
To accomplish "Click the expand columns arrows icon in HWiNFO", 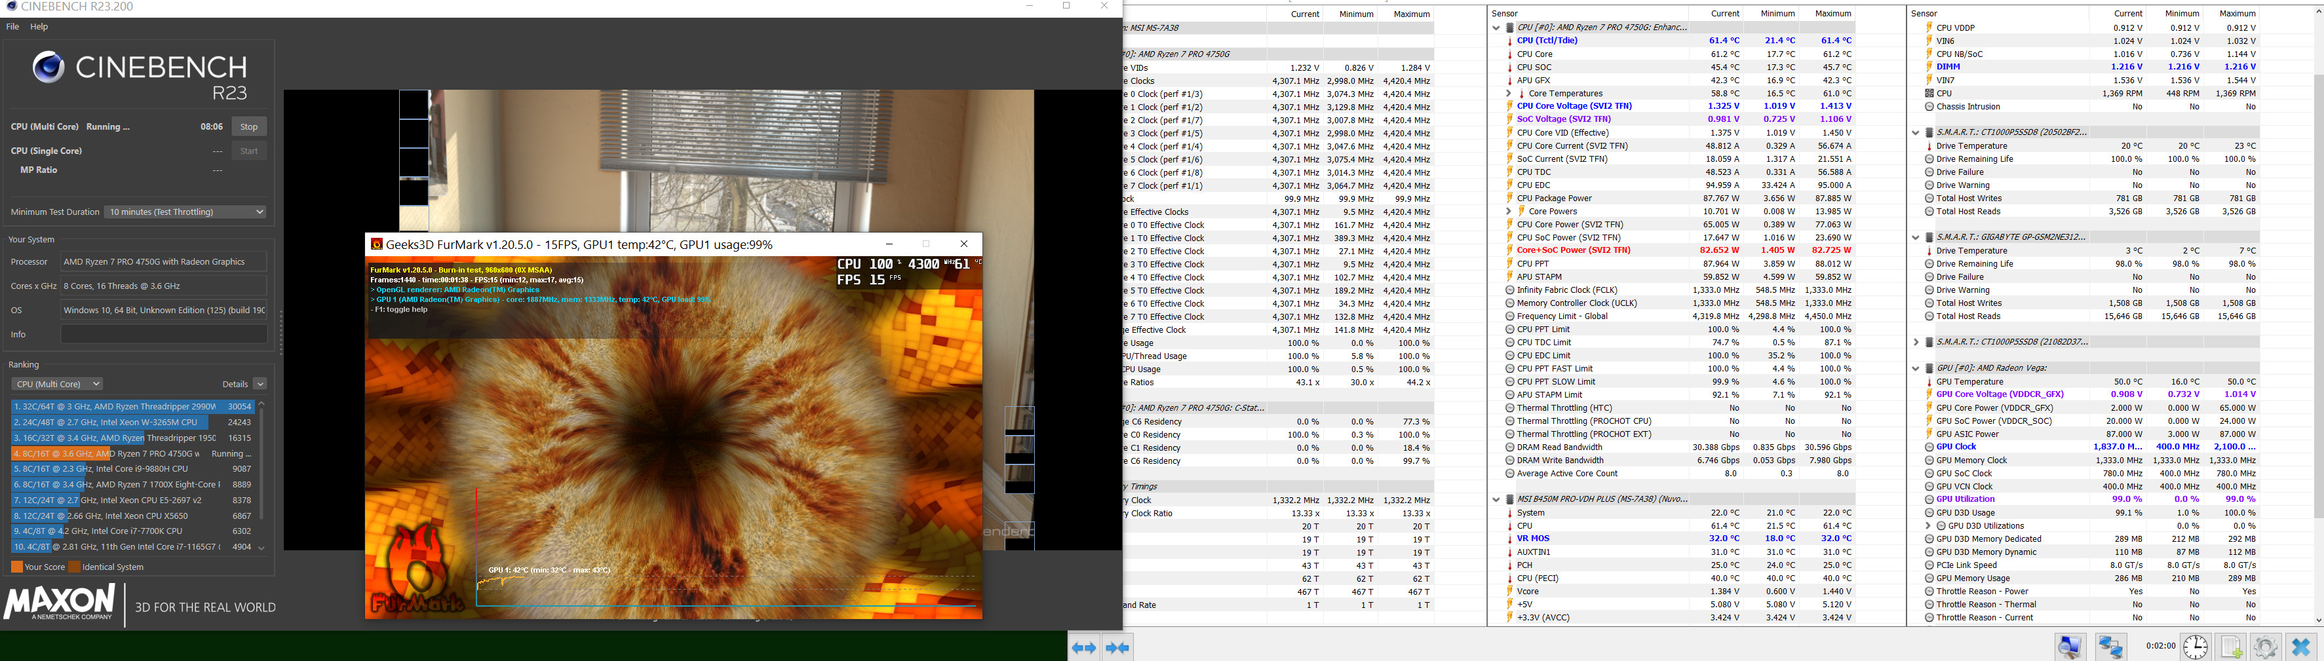I will click(x=1083, y=647).
